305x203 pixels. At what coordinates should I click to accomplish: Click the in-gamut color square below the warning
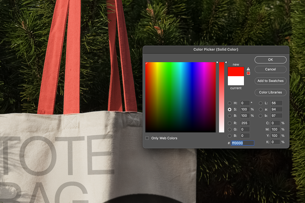coord(248,73)
